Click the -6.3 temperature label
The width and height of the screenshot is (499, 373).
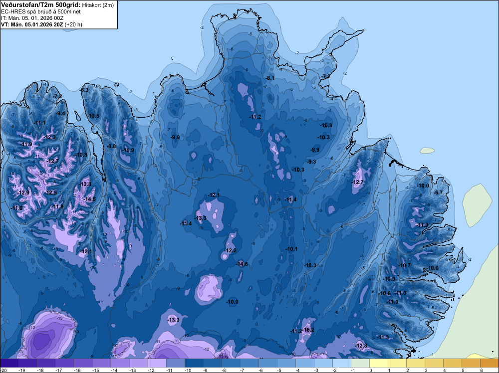pyautogui.click(x=84, y=90)
